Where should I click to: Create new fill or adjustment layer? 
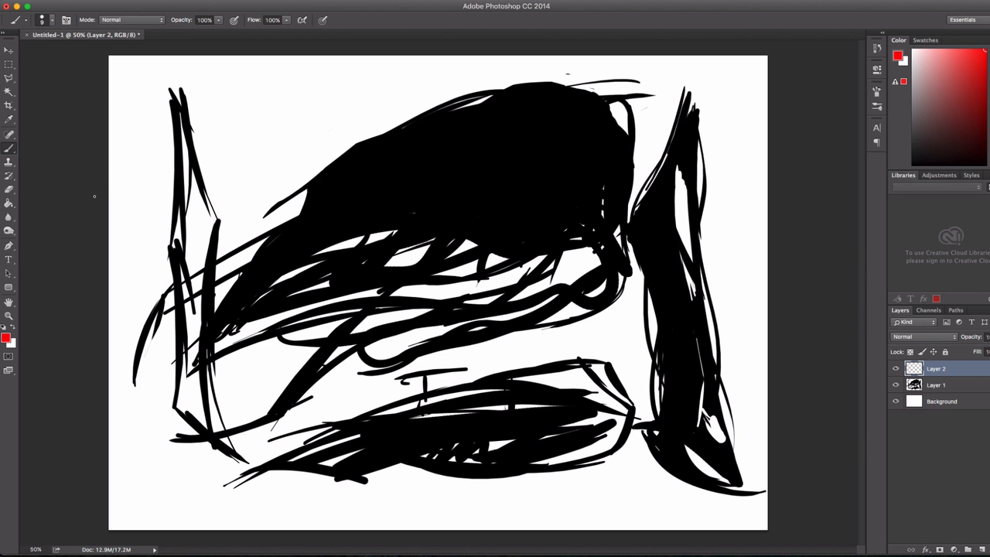pos(954,550)
